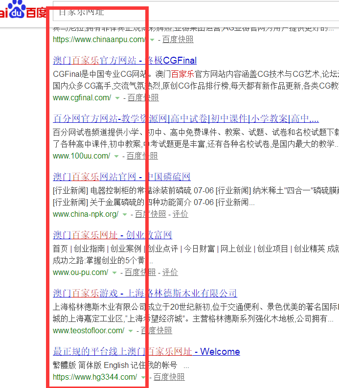Open result titled 澳门百家乐网址 - 创业致富网
Screen dimensions: 339x388
coord(113,235)
